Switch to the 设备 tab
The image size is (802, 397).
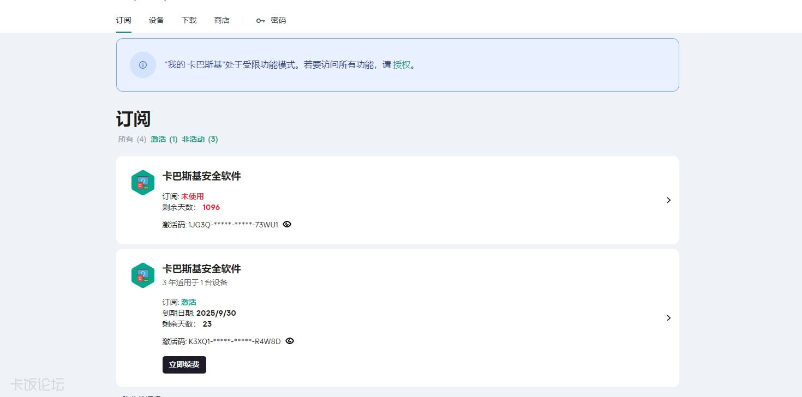[157, 20]
